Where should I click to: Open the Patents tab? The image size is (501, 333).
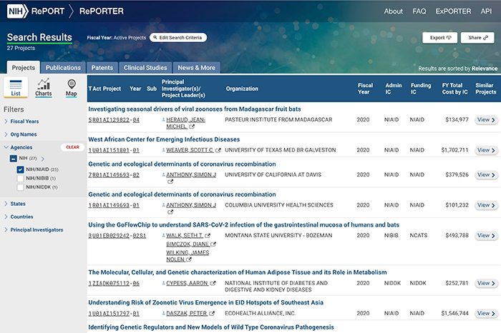coord(102,68)
